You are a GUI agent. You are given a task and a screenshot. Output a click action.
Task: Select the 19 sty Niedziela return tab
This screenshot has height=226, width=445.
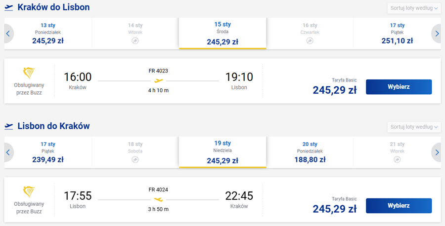pos(222,152)
